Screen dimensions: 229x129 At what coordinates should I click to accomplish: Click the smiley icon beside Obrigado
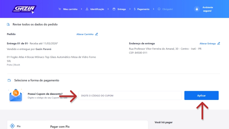coord(159,9)
